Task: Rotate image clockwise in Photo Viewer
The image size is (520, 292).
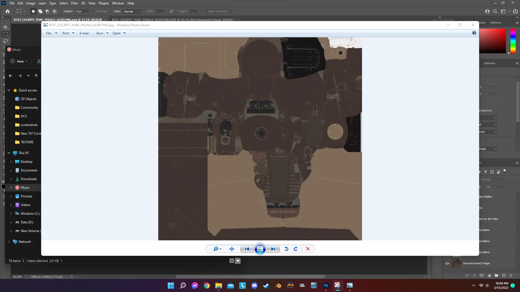Action: coord(296,249)
